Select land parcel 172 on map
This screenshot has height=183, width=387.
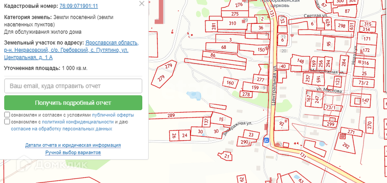pos(366,50)
